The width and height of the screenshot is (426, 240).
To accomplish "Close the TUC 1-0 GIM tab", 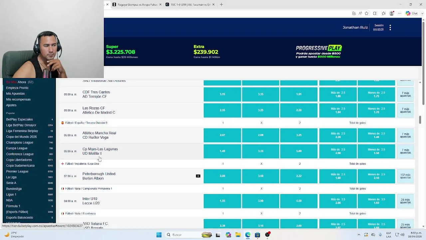I will (x=213, y=4).
